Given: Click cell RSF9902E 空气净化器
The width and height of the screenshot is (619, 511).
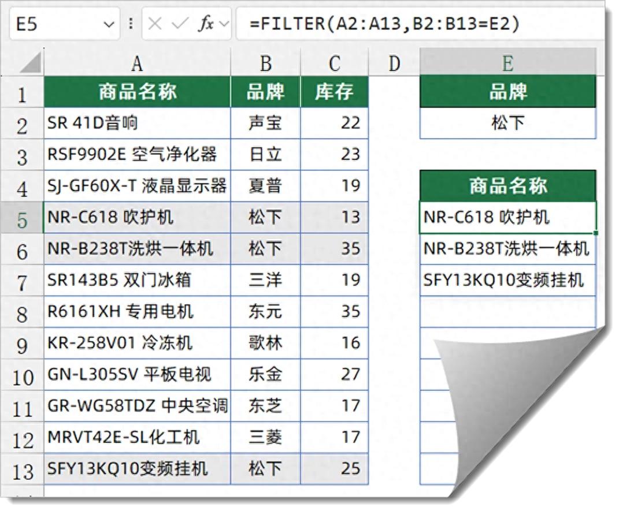Looking at the screenshot, I should pos(137,155).
